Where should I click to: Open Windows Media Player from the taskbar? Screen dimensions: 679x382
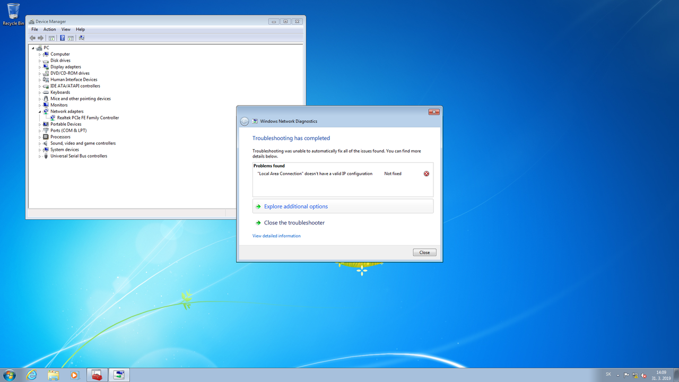tap(74, 375)
